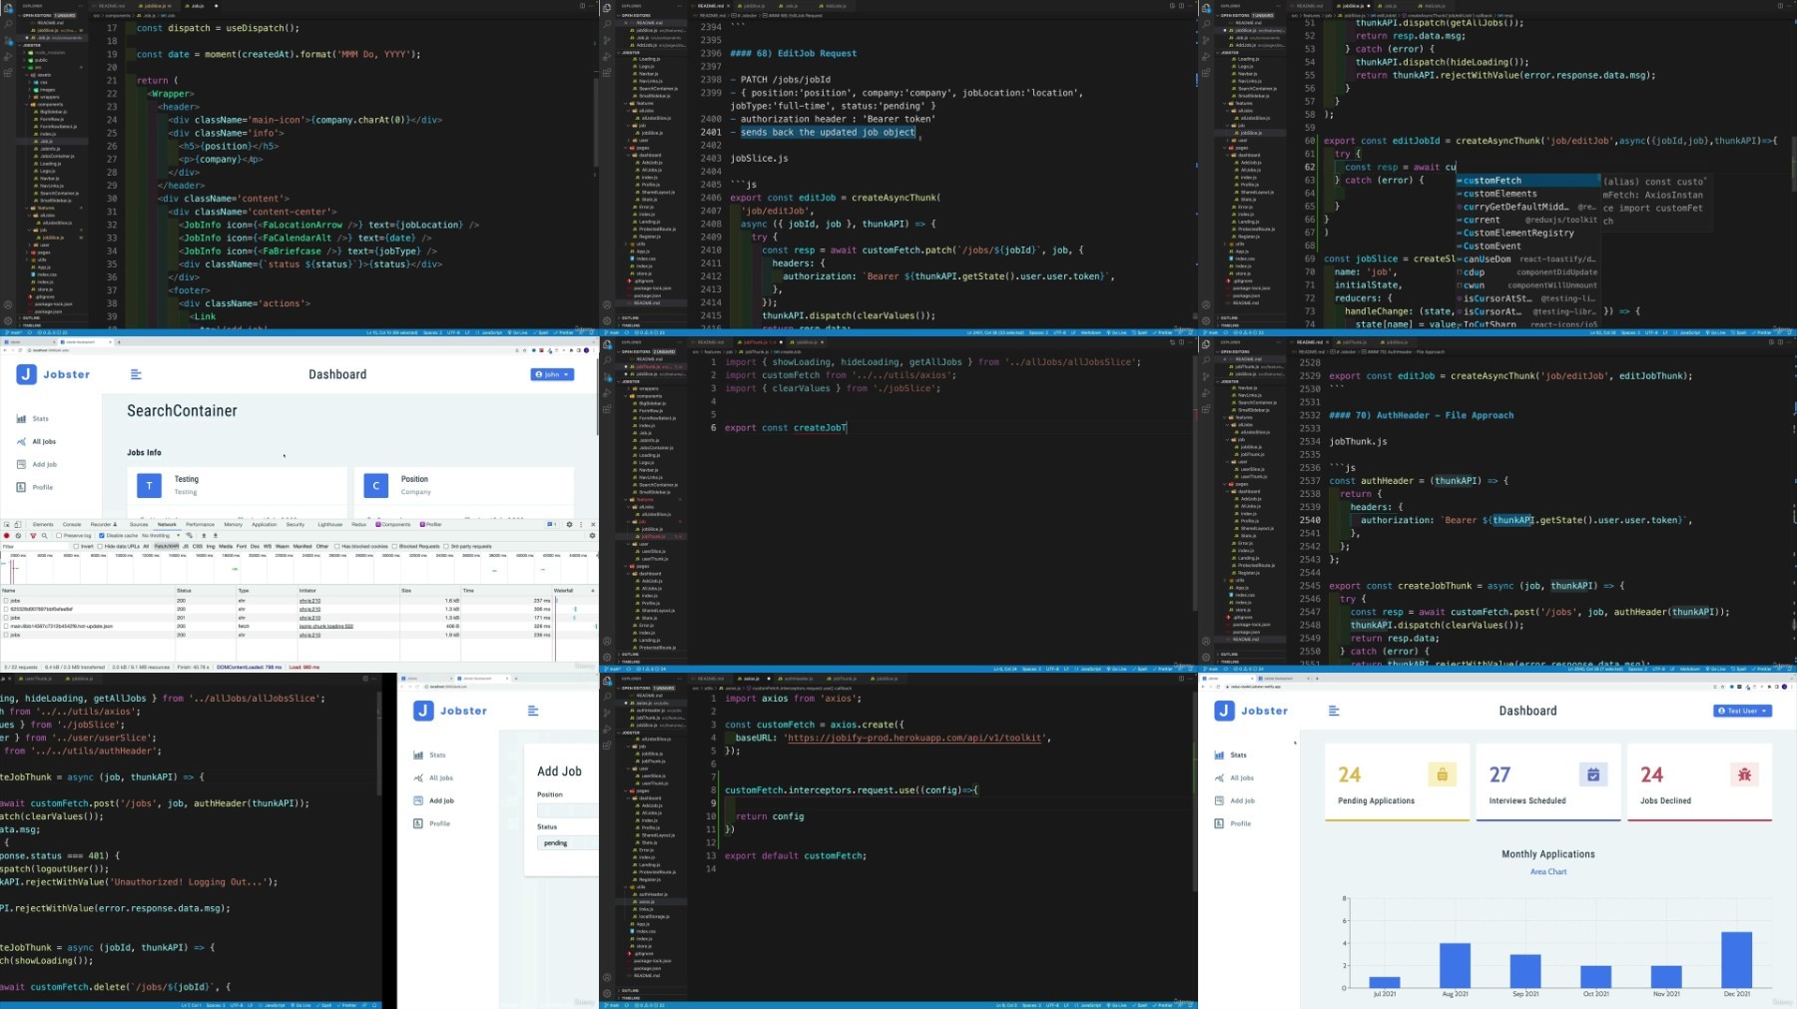1797x1009 pixels.
Task: Click the bug icon on Jobs Declined card
Action: click(x=1744, y=774)
